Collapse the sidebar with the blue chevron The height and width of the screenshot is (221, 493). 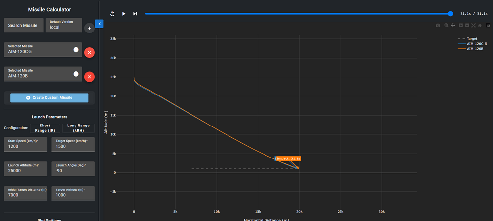point(99,24)
